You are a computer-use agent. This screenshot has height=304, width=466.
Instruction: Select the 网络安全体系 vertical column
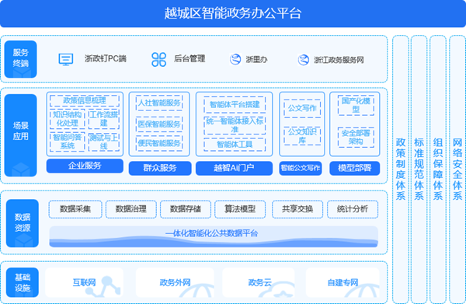457,169
